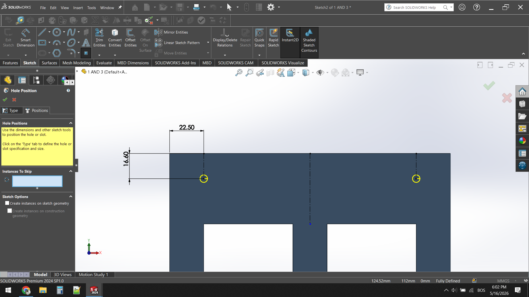Click the Rebuild traffic light icon

[x=247, y=7]
